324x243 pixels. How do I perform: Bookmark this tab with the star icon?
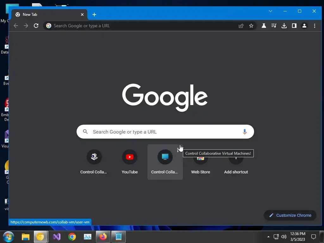point(251,26)
